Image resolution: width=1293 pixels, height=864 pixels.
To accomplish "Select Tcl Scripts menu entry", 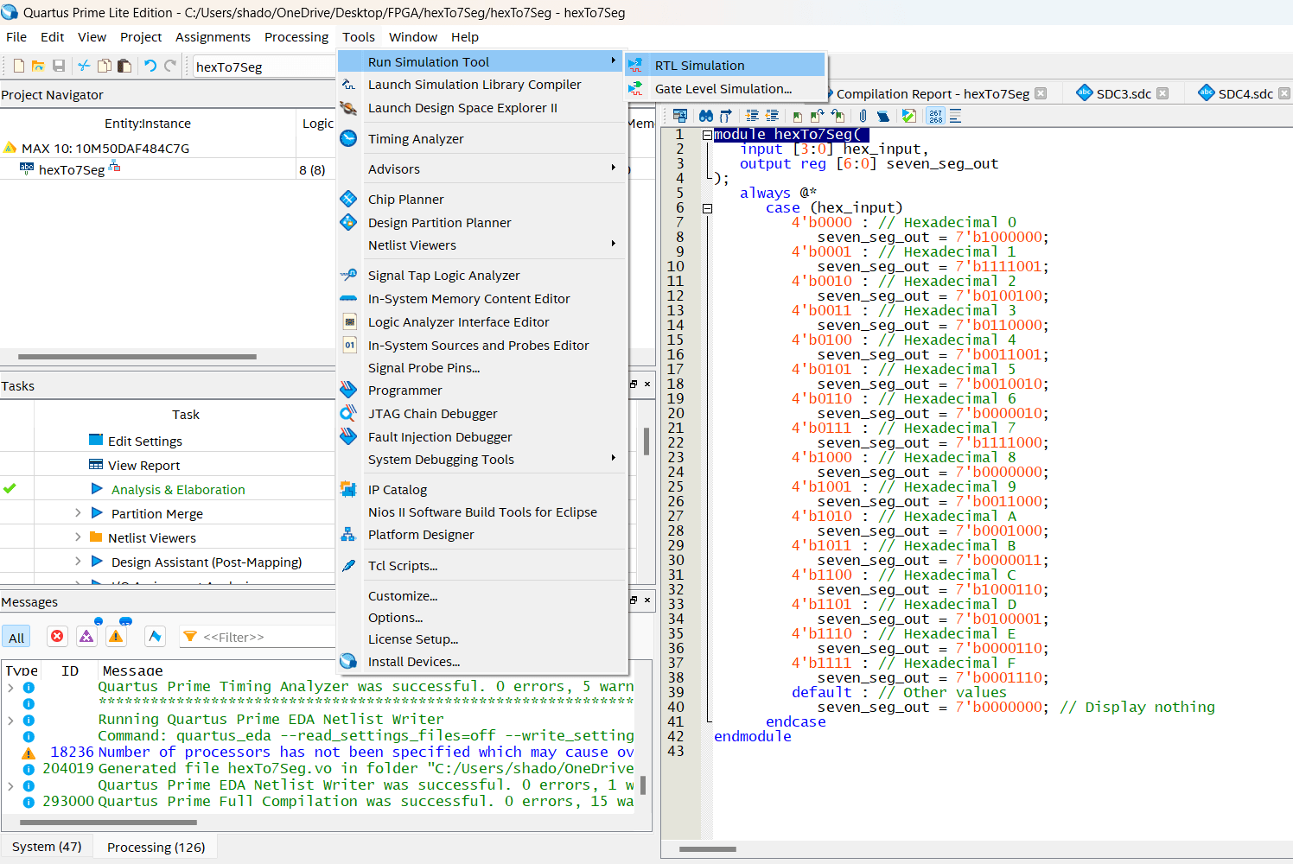I will [481, 565].
